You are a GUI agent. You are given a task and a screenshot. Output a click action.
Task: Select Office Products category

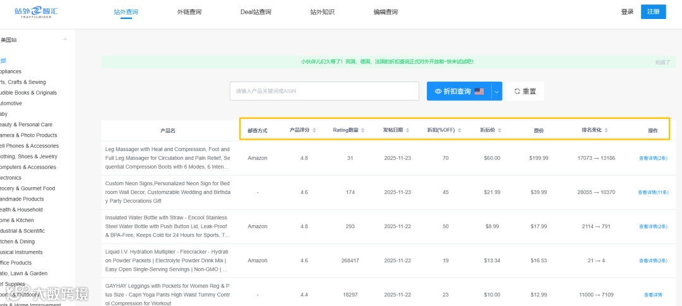tap(16, 263)
